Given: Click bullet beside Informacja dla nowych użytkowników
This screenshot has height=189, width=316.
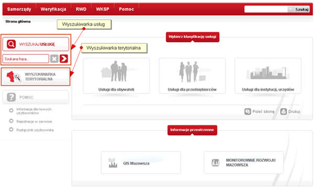Looking at the screenshot, I should pyautogui.click(x=11, y=110).
